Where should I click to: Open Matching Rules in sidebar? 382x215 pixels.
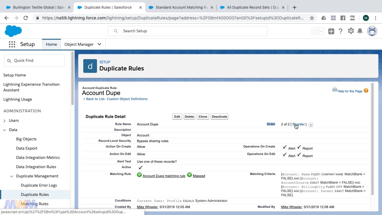point(35,204)
